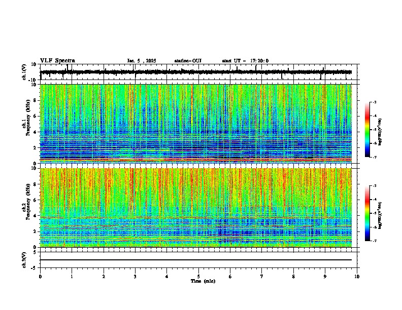Click the ch.1 spectrogram color scale bar

coord(367,130)
